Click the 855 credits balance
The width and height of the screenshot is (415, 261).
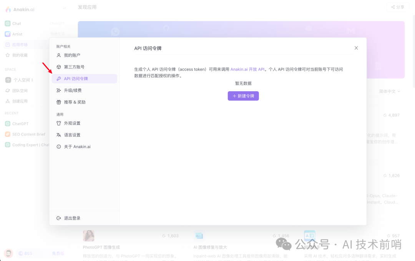pos(25,254)
